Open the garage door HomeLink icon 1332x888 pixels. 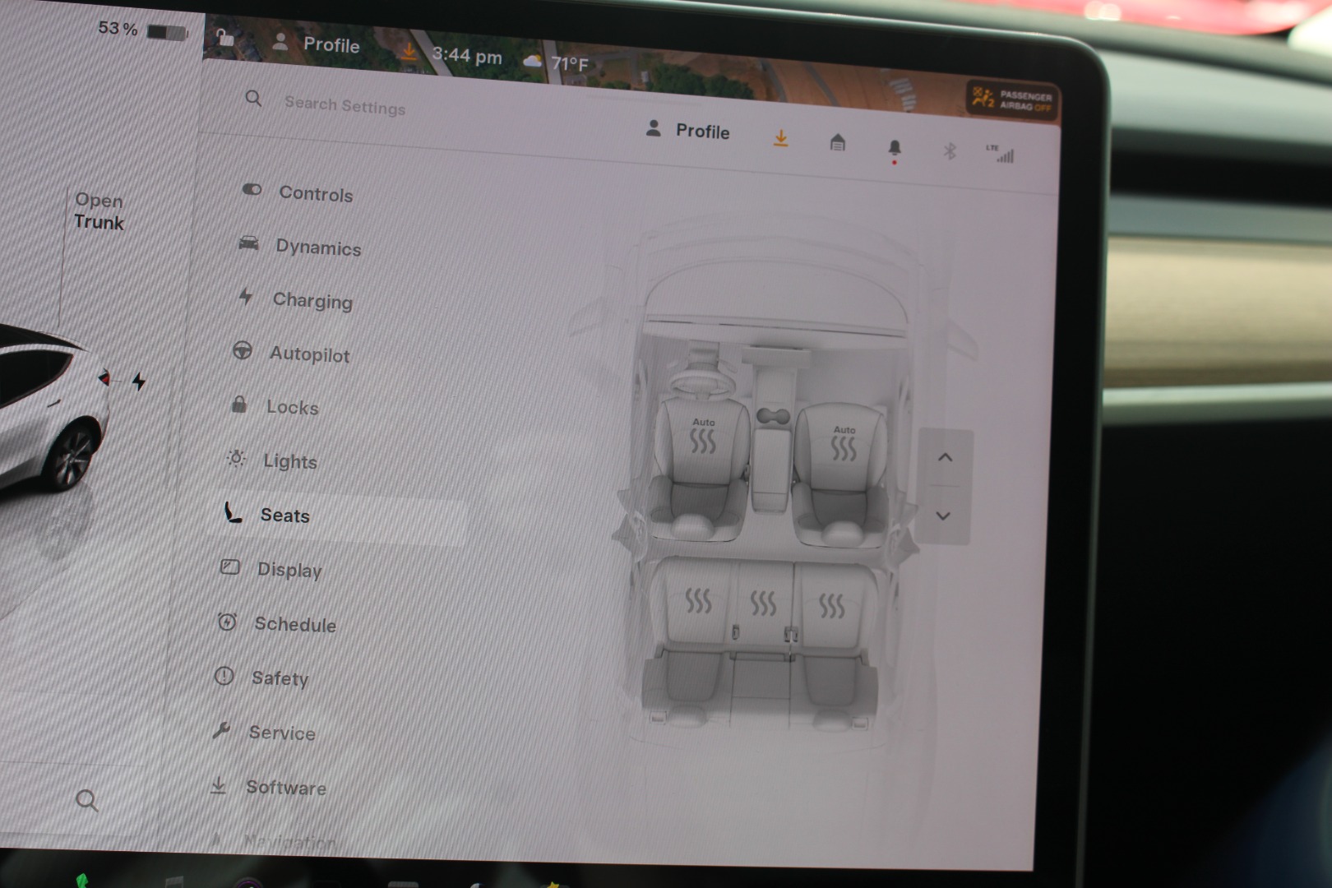tap(837, 143)
